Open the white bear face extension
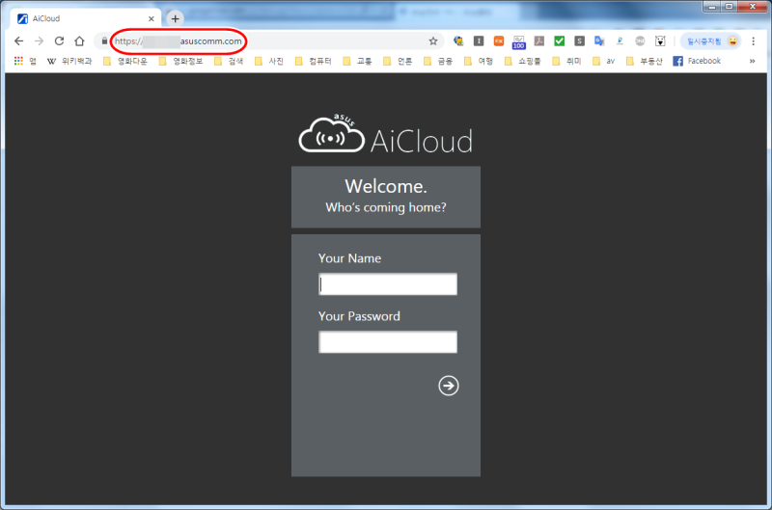 (660, 41)
